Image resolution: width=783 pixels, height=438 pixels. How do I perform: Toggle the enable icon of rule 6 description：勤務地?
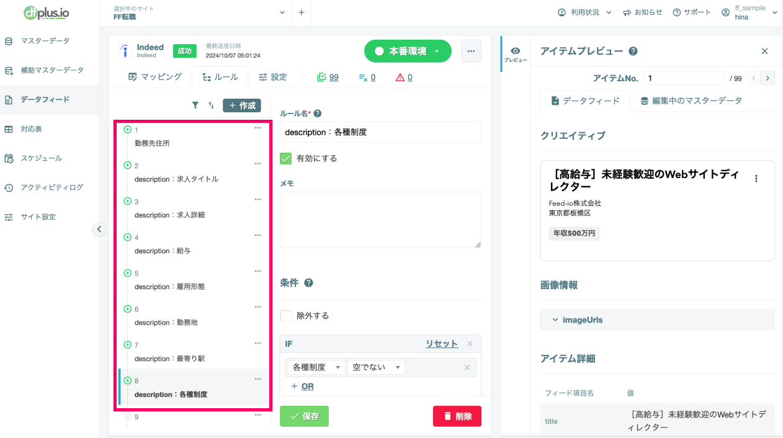coord(128,309)
